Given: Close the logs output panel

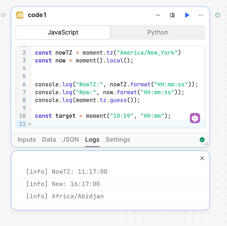Looking at the screenshot, I should (202, 158).
